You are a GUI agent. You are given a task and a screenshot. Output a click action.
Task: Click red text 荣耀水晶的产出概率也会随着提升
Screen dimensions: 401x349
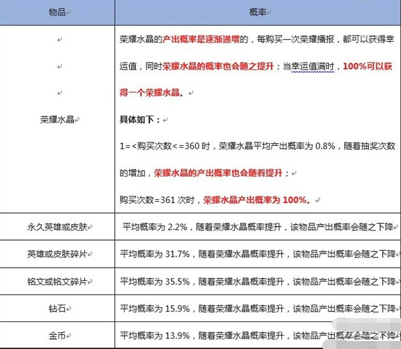pos(218,173)
